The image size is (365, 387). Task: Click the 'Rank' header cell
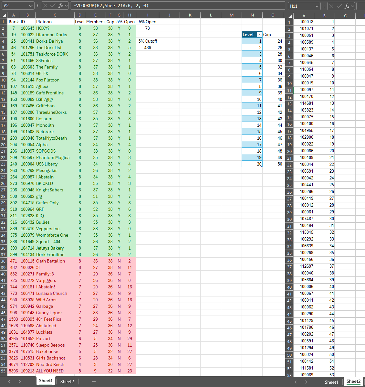(14, 22)
